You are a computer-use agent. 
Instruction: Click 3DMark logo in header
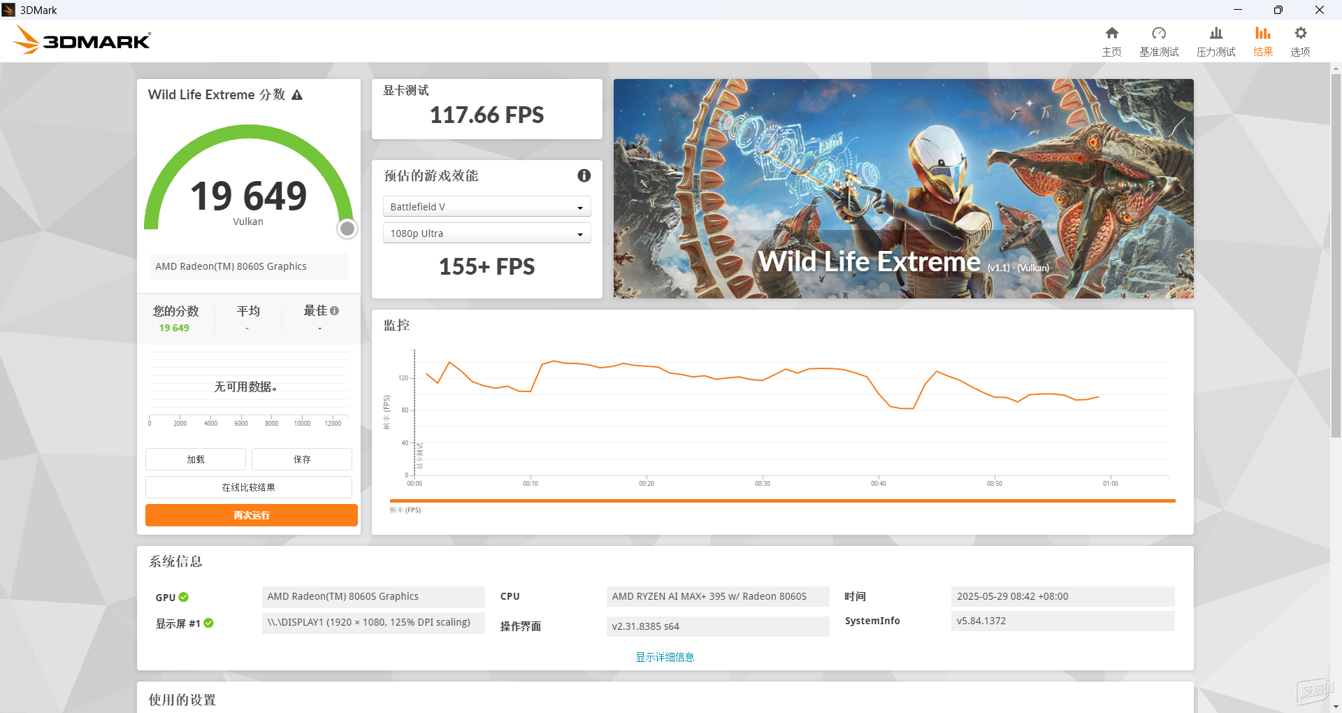point(81,40)
